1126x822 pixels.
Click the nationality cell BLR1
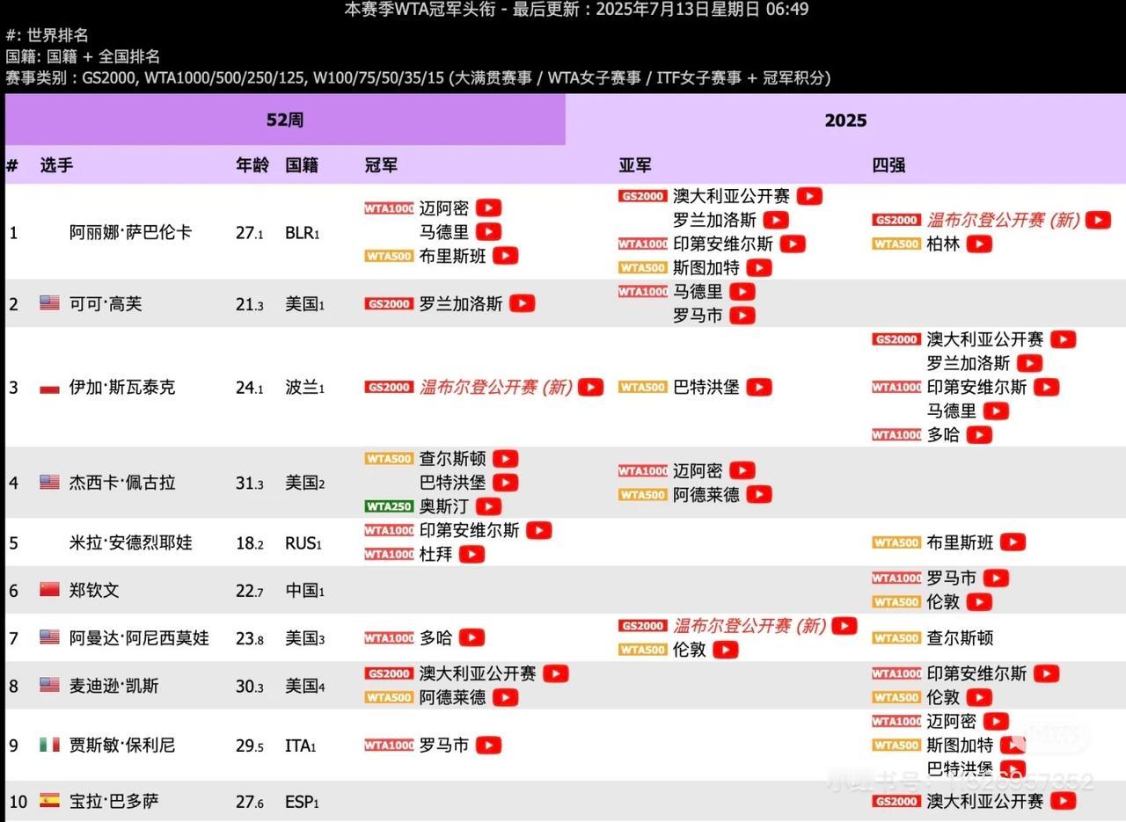(302, 232)
